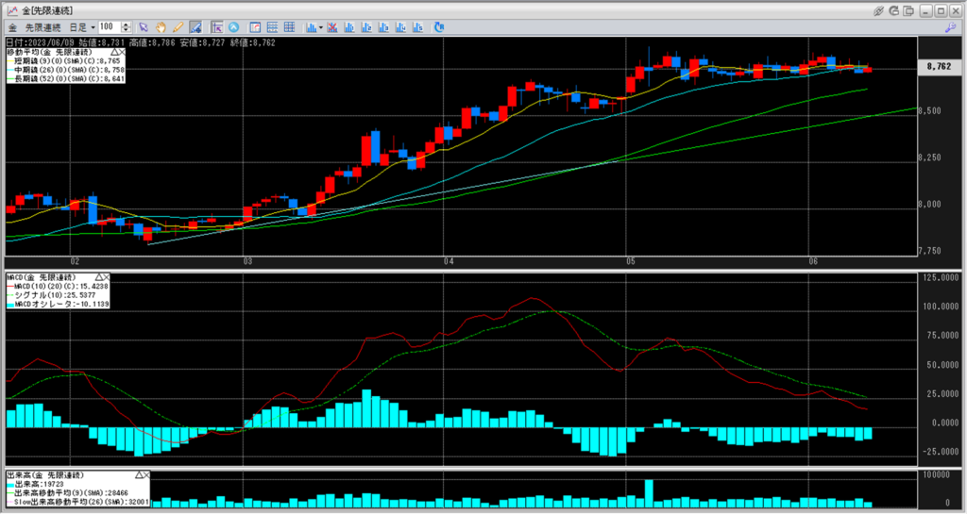Click the bar count field showing 100
The image size is (967, 514).
[x=107, y=27]
